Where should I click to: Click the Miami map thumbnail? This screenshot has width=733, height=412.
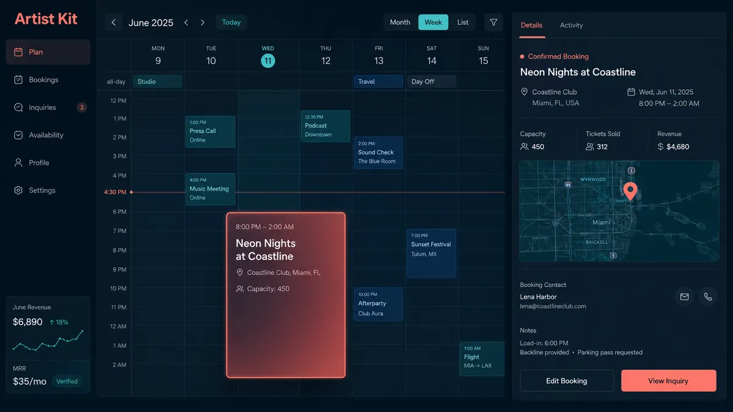coord(619,211)
